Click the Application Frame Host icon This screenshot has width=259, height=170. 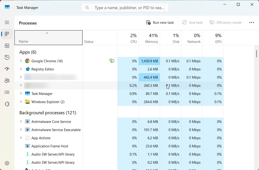tap(28, 146)
